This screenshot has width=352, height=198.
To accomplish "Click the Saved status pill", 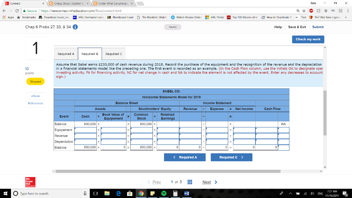I will 173,26.
